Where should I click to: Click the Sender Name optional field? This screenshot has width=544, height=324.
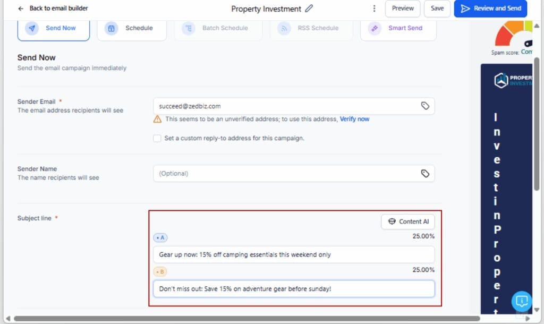(x=284, y=173)
